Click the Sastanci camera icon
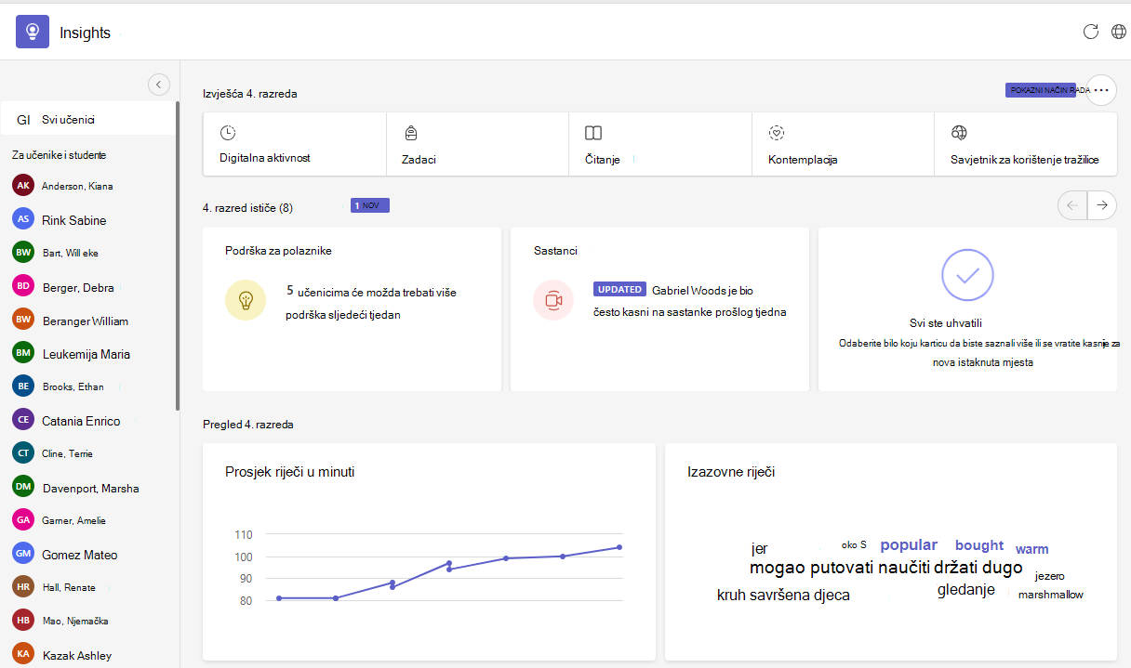The image size is (1131, 668). [x=553, y=300]
